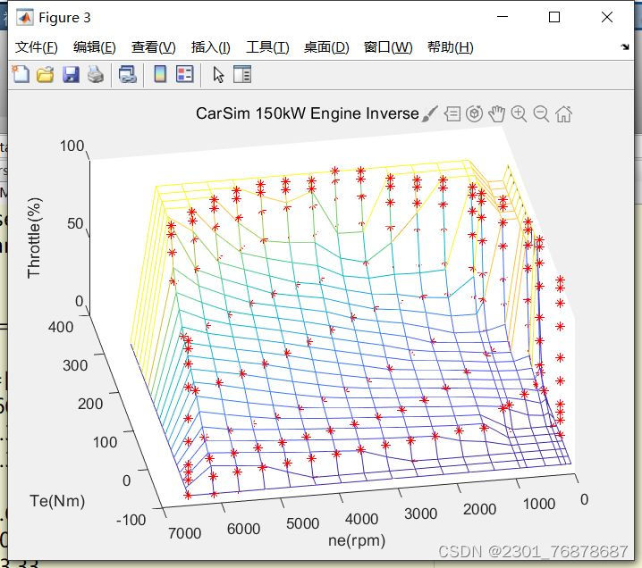The width and height of the screenshot is (642, 568).
Task: Restore view with the home icon
Action: tap(564, 113)
